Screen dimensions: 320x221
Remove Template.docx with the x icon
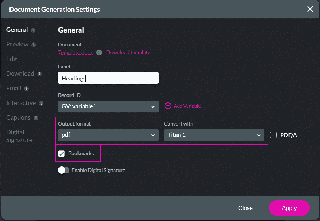[x=99, y=53]
